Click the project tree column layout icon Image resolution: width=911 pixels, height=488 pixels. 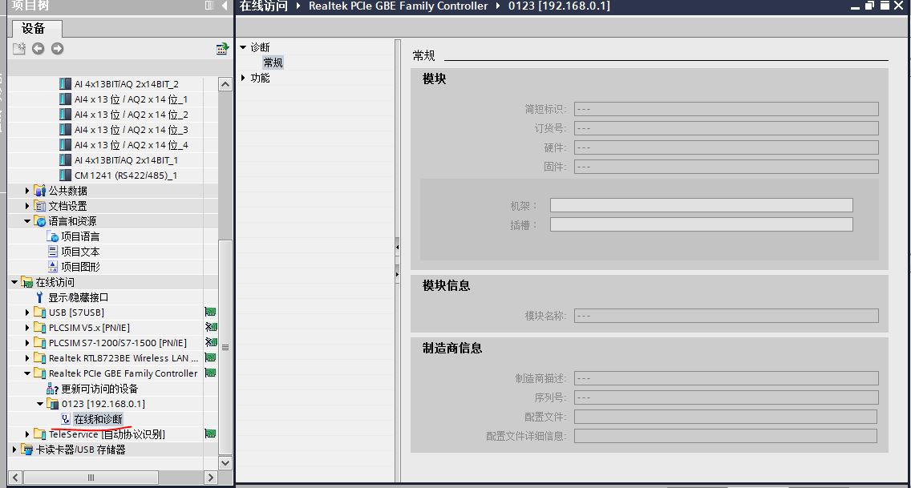[209, 6]
